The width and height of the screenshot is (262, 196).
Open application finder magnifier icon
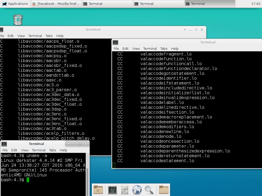[x=149, y=190]
